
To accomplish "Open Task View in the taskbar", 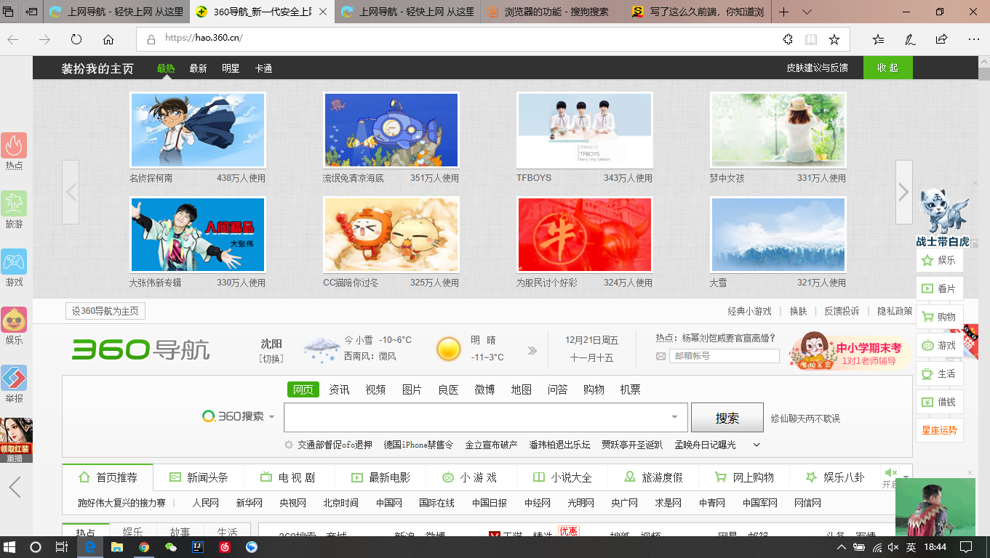I will pos(62,546).
